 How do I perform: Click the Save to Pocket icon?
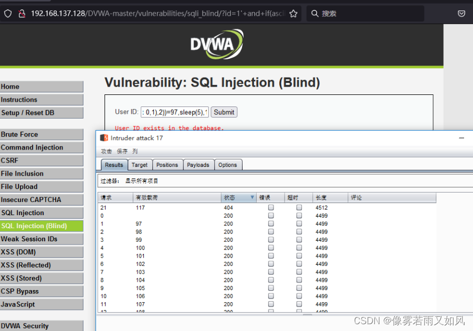pyautogui.click(x=461, y=14)
